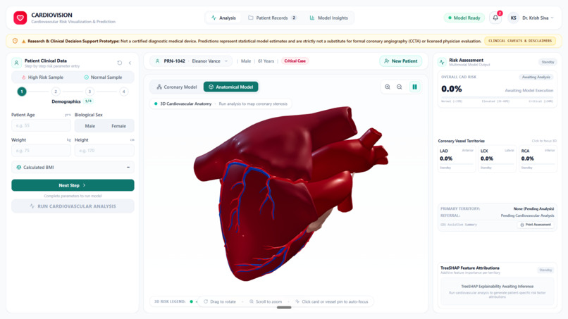The height and width of the screenshot is (319, 568).
Task: Go to step 1 in the wizard
Action: [22, 92]
